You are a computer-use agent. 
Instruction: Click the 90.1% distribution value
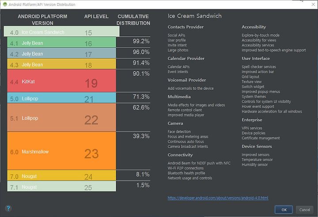point(141,74)
